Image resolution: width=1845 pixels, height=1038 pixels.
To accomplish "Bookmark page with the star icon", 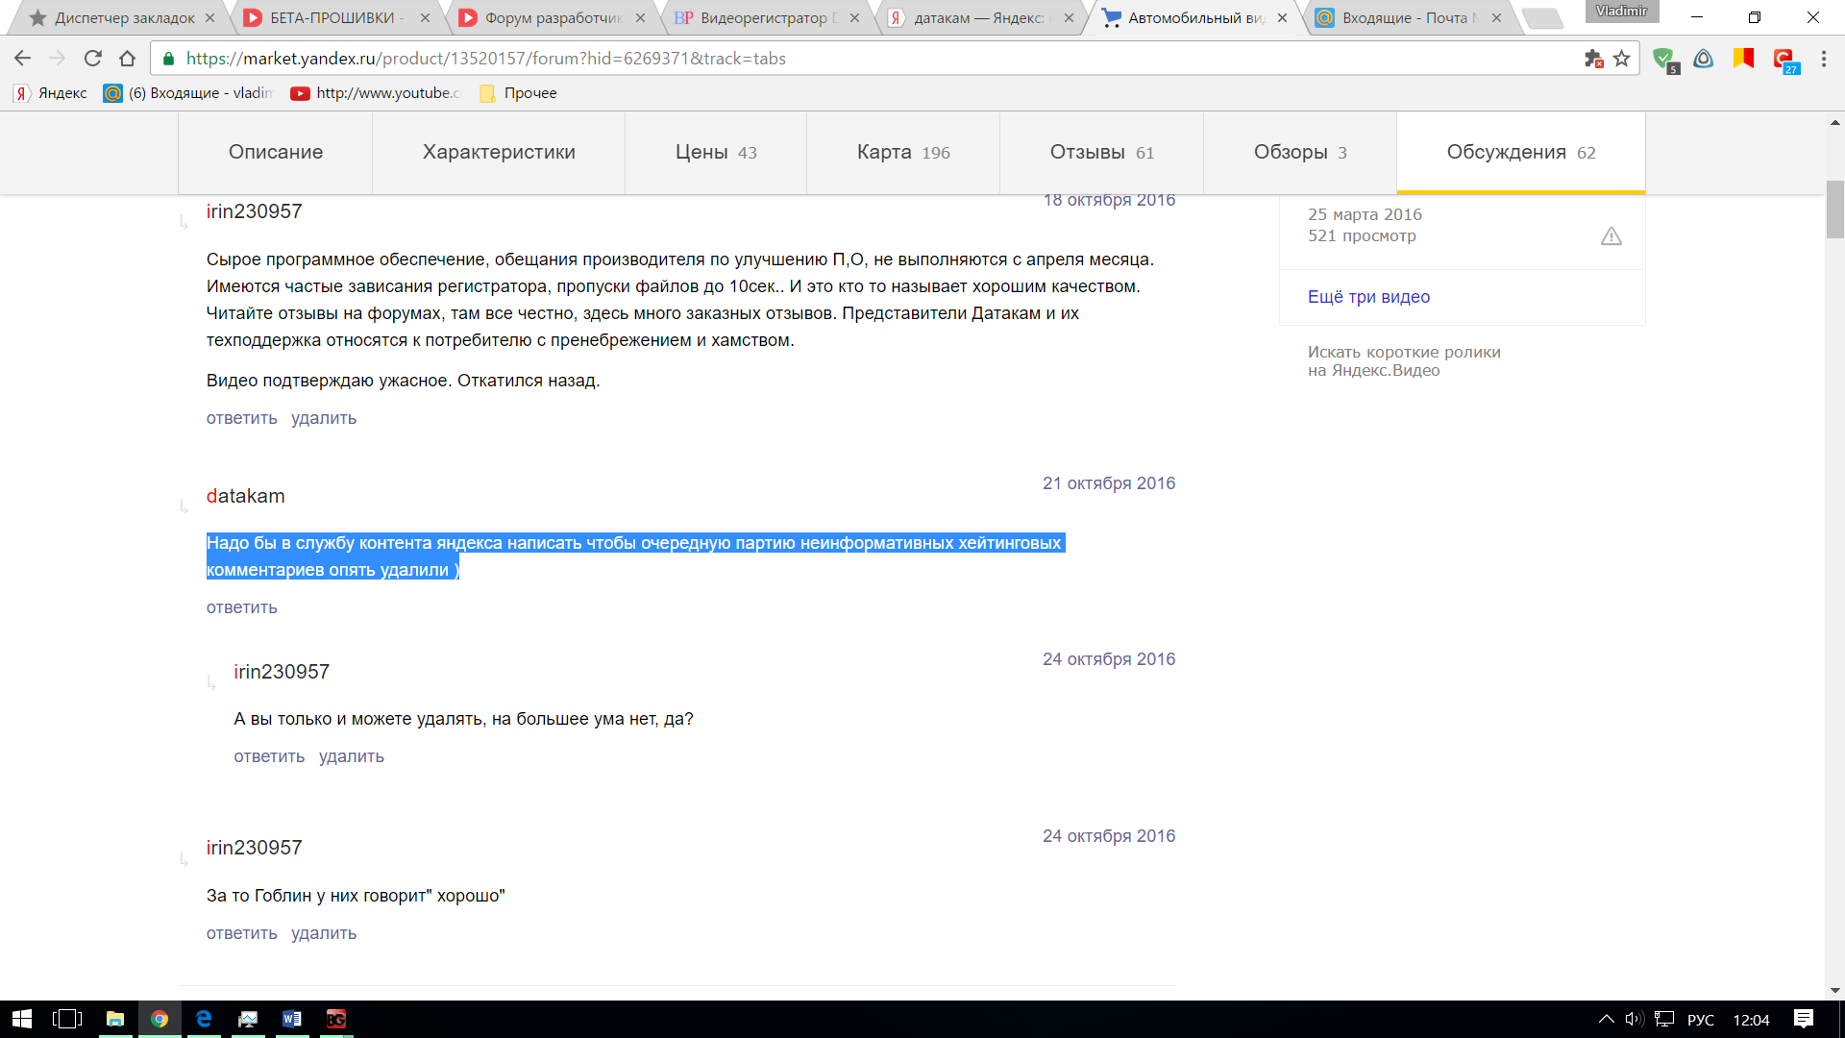I will click(1622, 59).
